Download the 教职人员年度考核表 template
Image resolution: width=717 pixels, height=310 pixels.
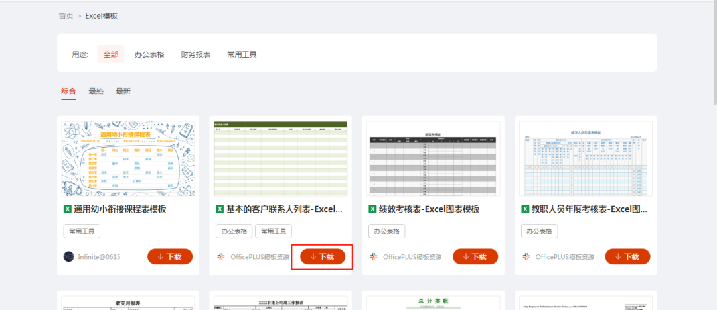coord(627,257)
